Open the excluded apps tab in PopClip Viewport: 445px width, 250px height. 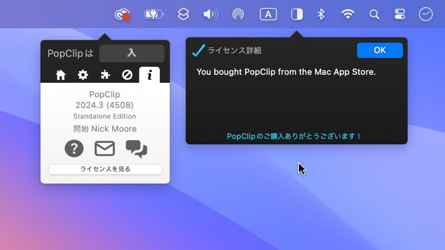click(x=127, y=74)
